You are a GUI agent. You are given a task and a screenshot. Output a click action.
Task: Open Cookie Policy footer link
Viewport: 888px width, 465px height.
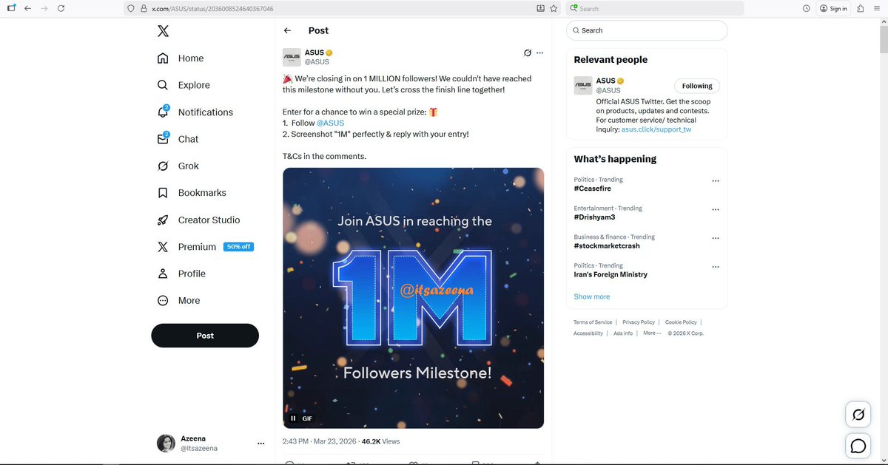(x=681, y=322)
